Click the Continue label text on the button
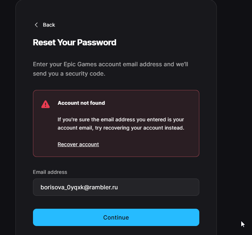This screenshot has height=235, width=252. 116,218
